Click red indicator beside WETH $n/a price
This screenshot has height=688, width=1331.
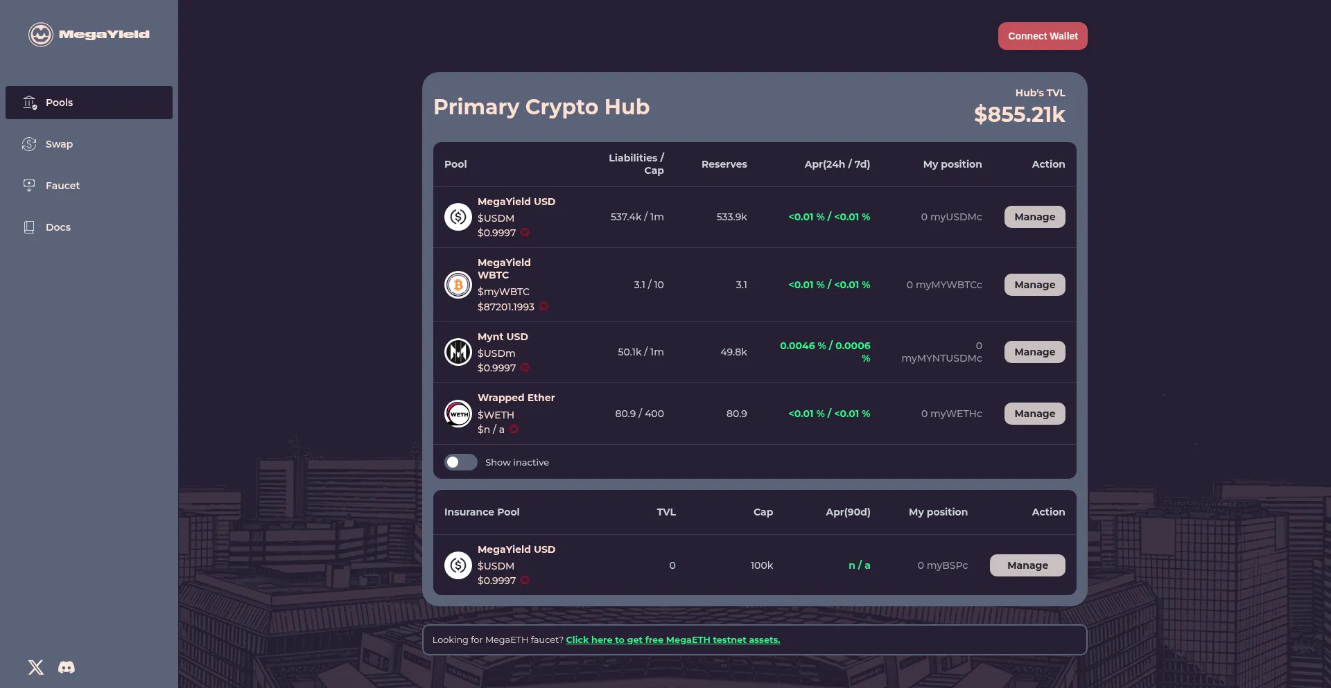(514, 430)
